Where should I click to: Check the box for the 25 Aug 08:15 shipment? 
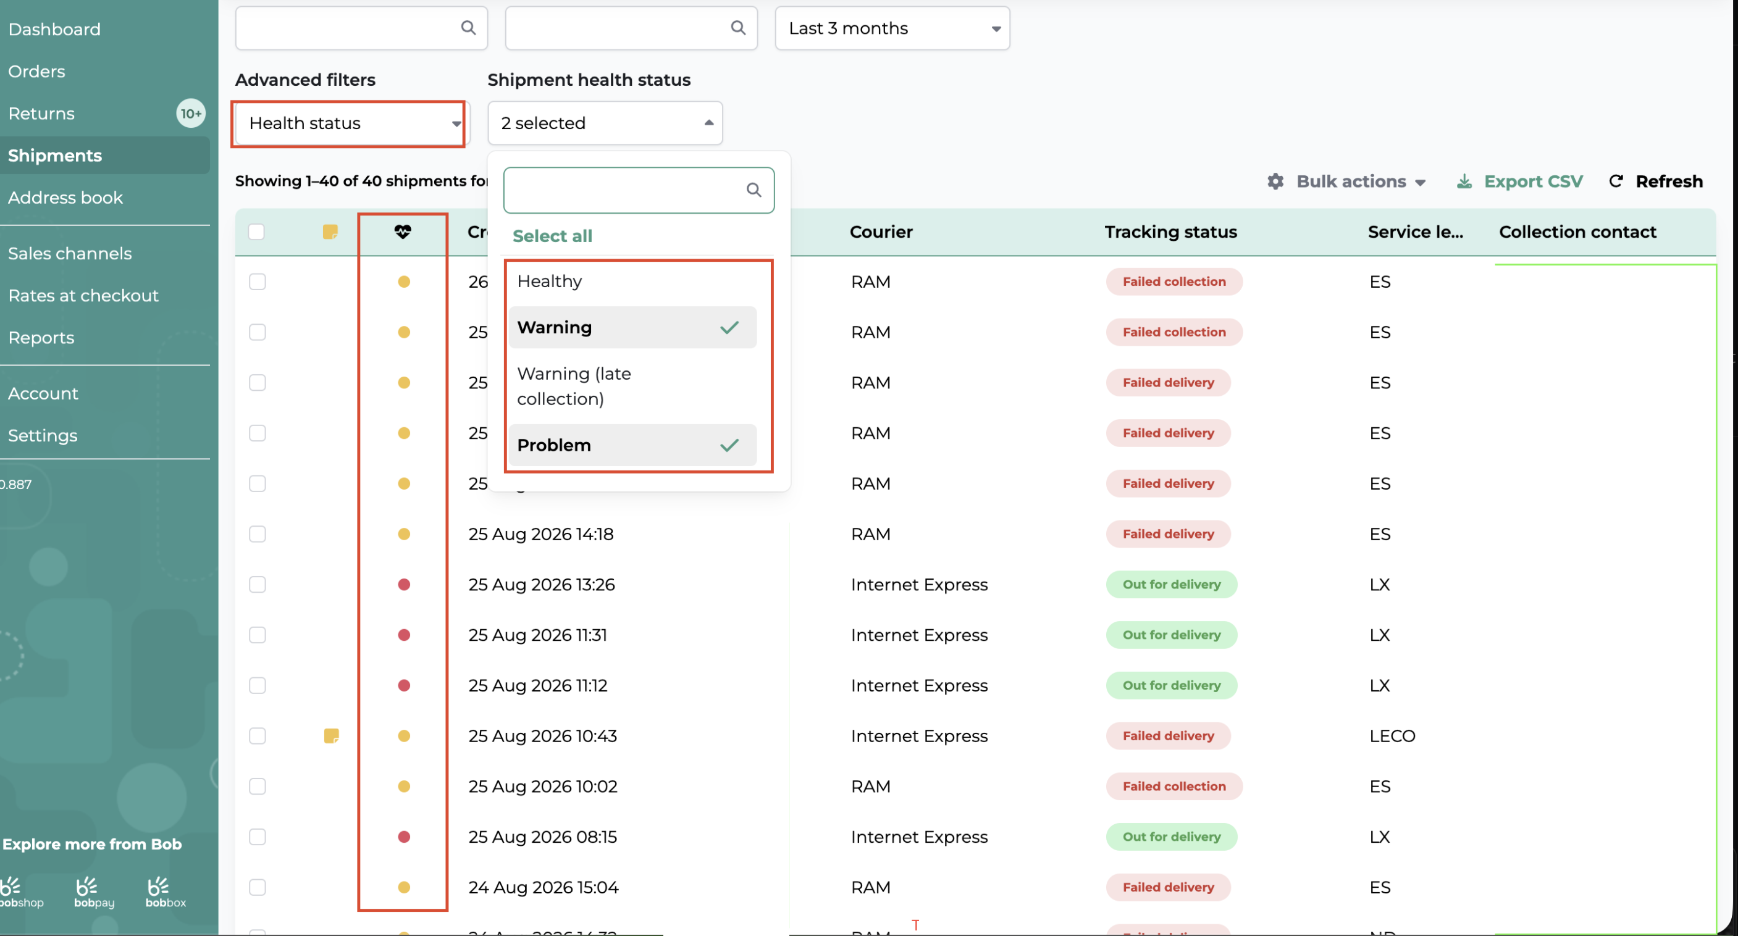coord(257,837)
